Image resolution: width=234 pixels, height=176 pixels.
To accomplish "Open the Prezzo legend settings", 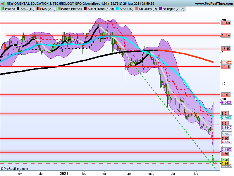I will pos(8,9).
